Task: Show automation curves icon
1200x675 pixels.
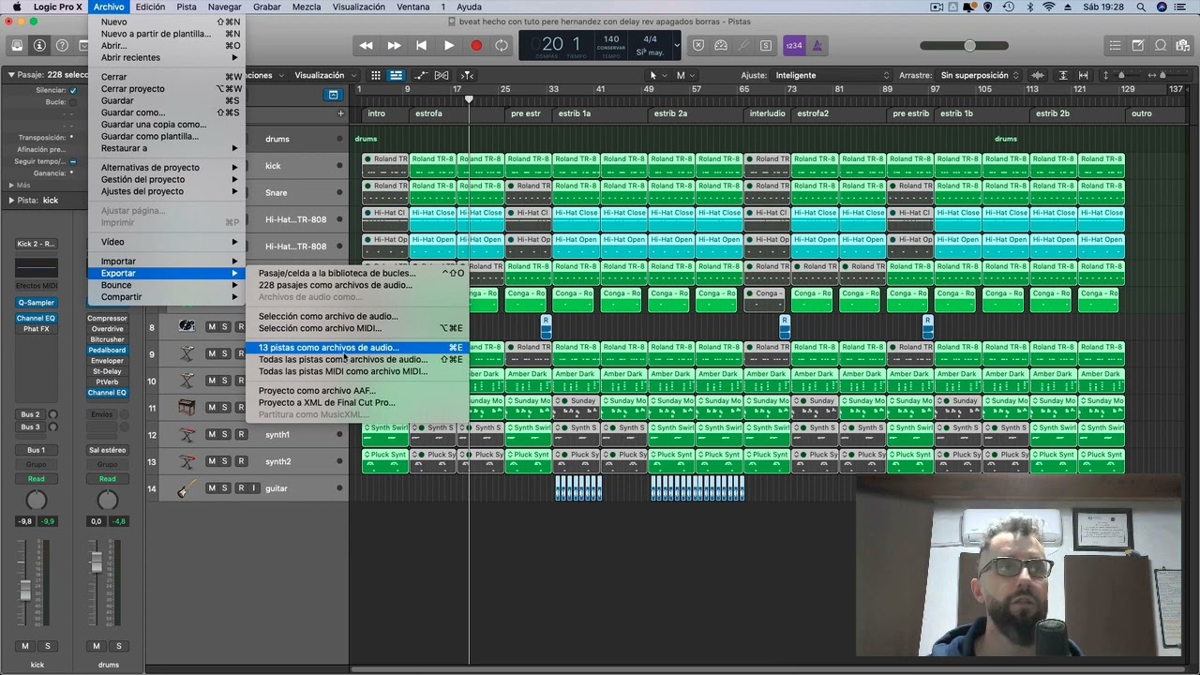Action: click(x=421, y=75)
